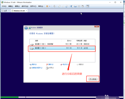Click the 系统分区 type cell
This screenshot has height=99, width=125.
(86, 44)
